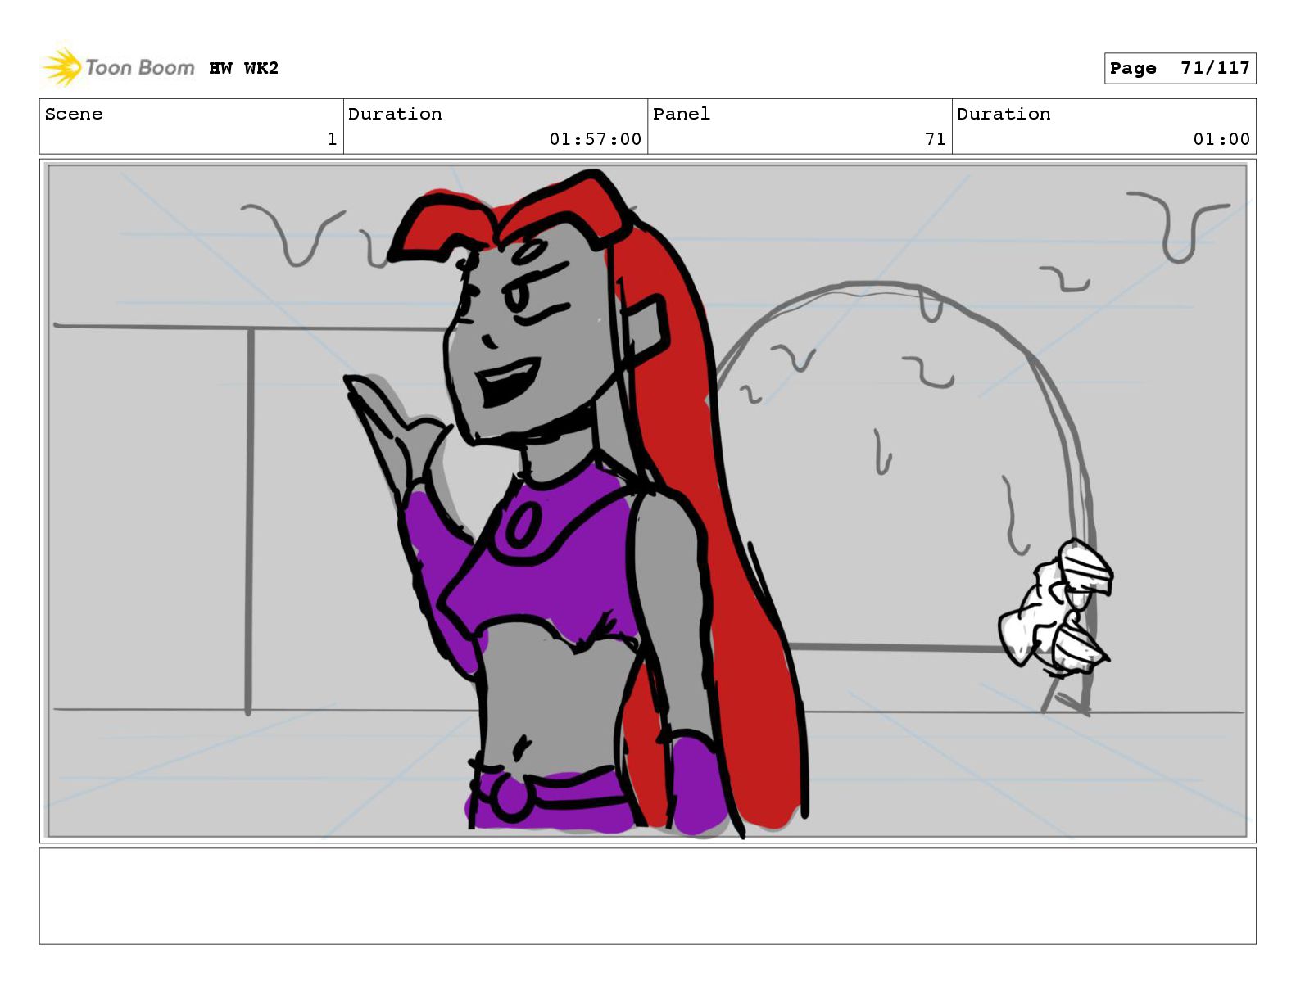Click the empty notes box below the panel
This screenshot has height=1003, width=1296.
pyautogui.click(x=647, y=896)
